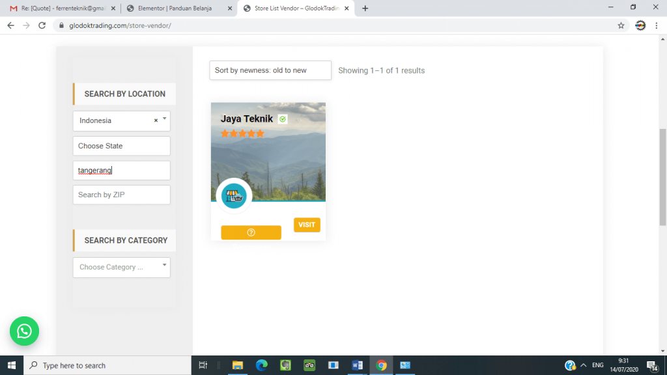Screen dimensions: 667x375
Task: Open the Sort by newness dropdown
Action: [x=270, y=70]
